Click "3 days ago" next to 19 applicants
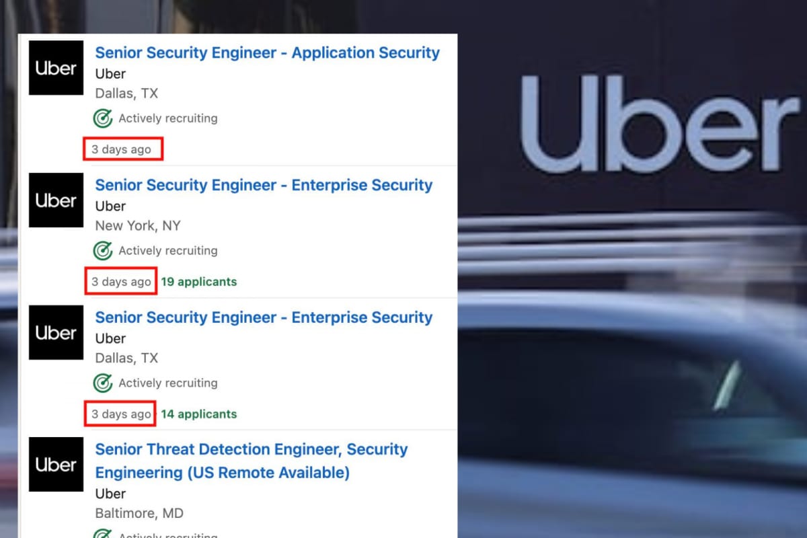The image size is (807, 538). coord(121,282)
